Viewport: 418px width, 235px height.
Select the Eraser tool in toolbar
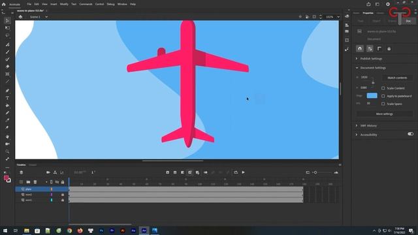pyautogui.click(x=7, y=67)
